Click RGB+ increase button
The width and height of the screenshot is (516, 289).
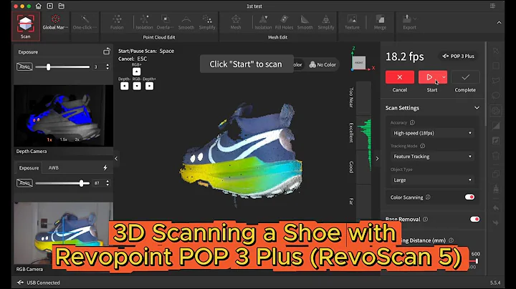pos(137,72)
